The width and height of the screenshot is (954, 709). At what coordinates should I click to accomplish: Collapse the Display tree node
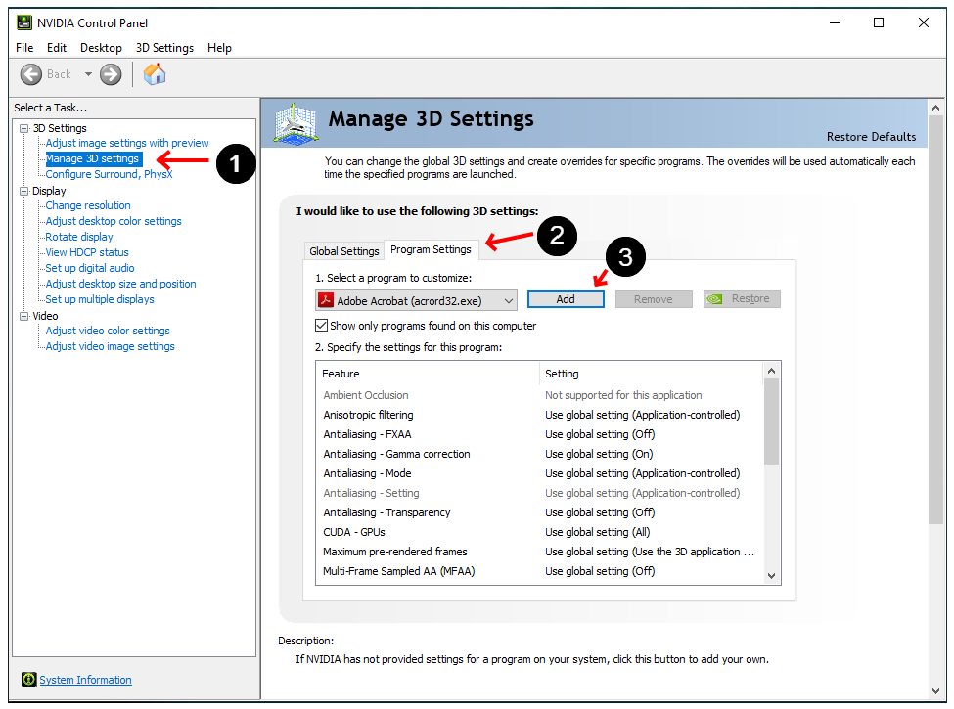tap(23, 191)
